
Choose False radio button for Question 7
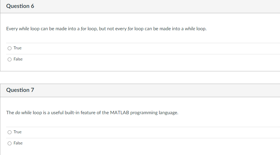[9, 144]
